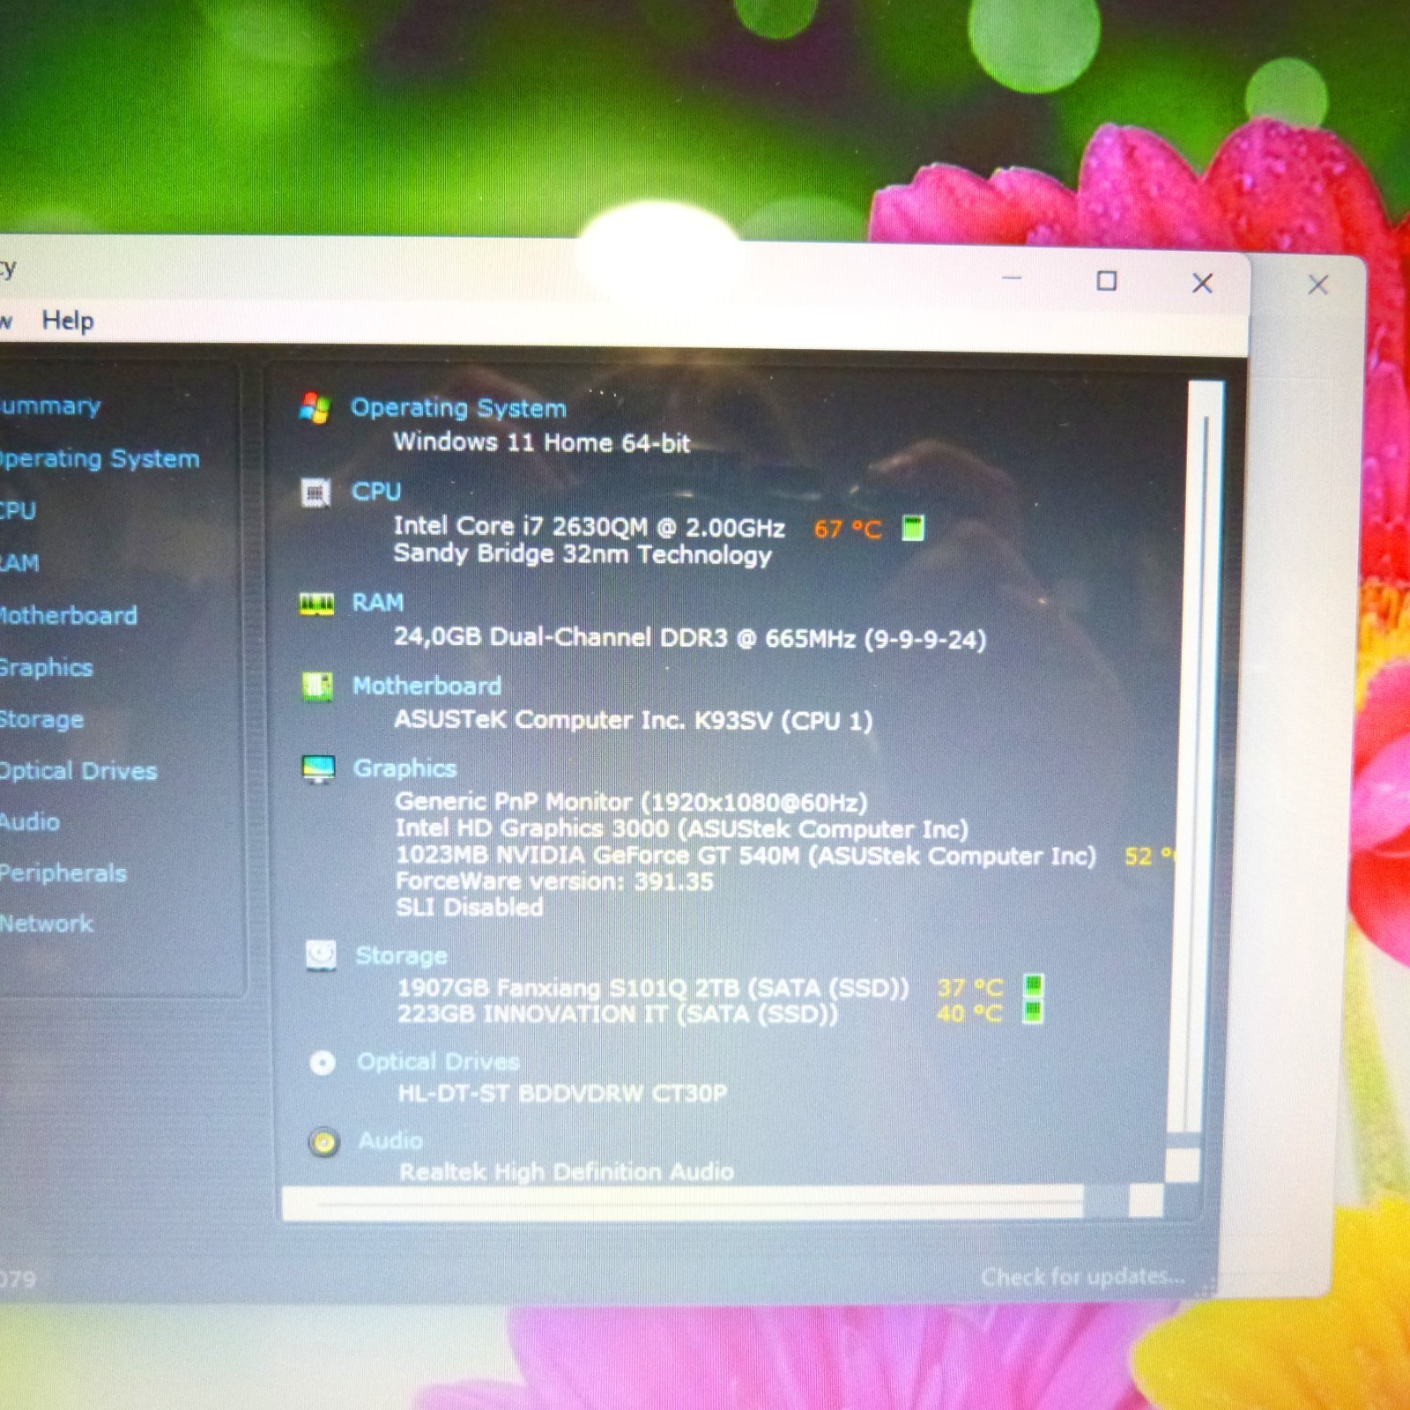Click ForceWare version: 391.35 line
Image resolution: width=1410 pixels, height=1410 pixels.
click(x=554, y=881)
